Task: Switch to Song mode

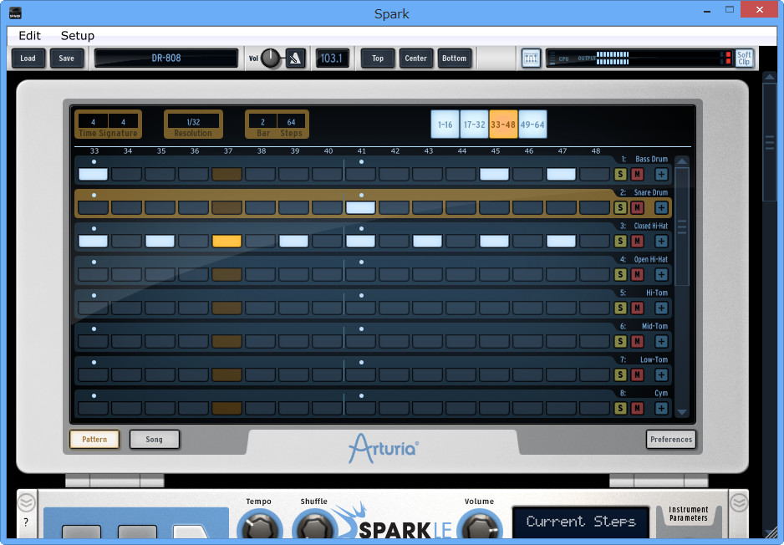Action: click(x=154, y=440)
